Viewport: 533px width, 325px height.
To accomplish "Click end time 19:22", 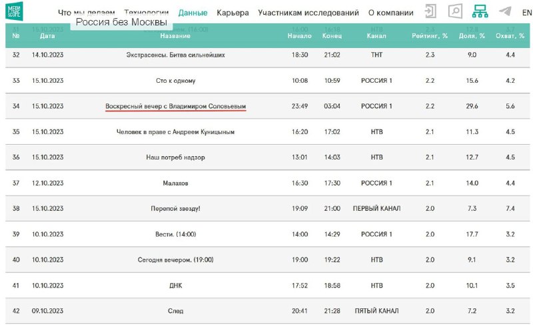I will point(332,260).
